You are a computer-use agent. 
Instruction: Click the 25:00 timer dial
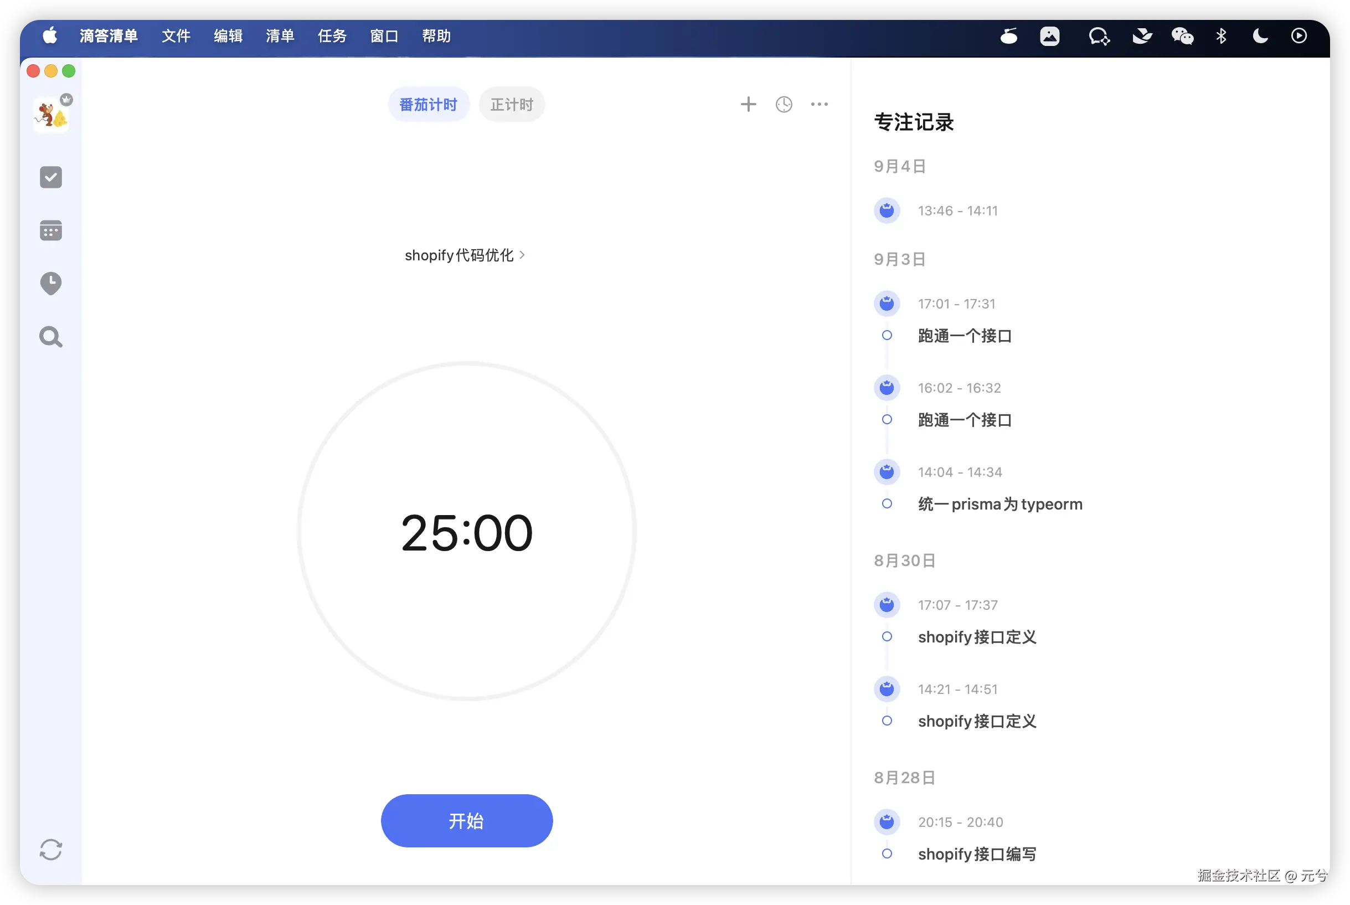click(466, 532)
